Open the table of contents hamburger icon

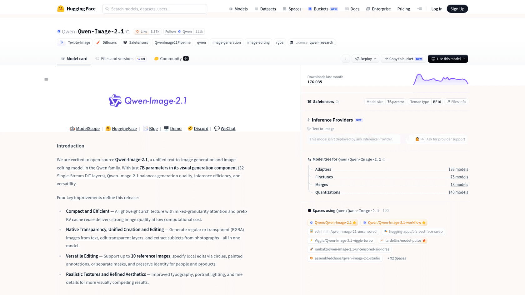click(46, 80)
